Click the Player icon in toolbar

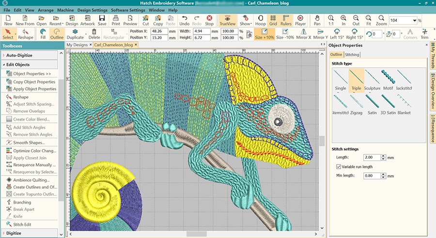[x=300, y=20]
